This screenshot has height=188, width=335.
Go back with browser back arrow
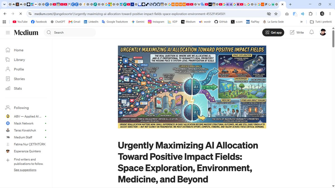click(x=5, y=14)
